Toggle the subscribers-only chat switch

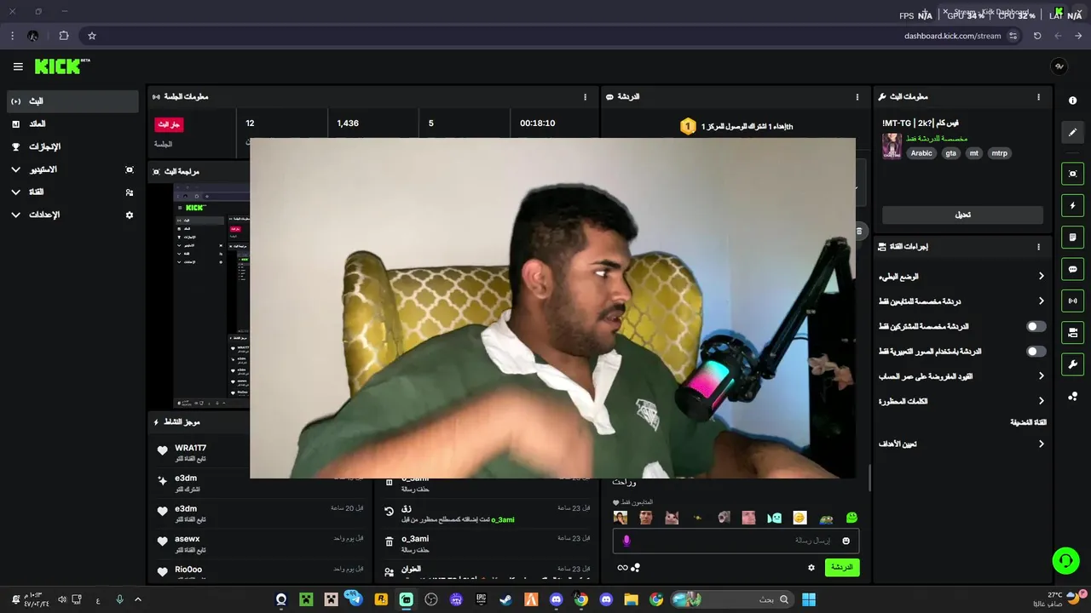pos(1036,326)
